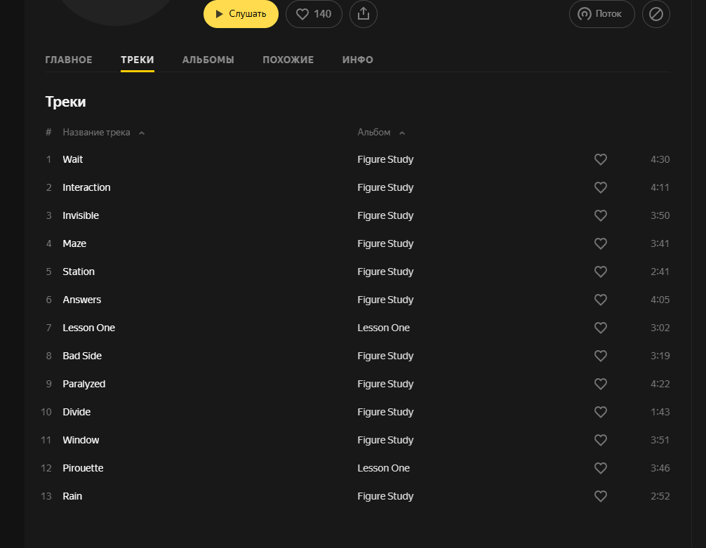The image size is (706, 548).
Task: Select the track title Lesson One
Action: [x=88, y=328]
